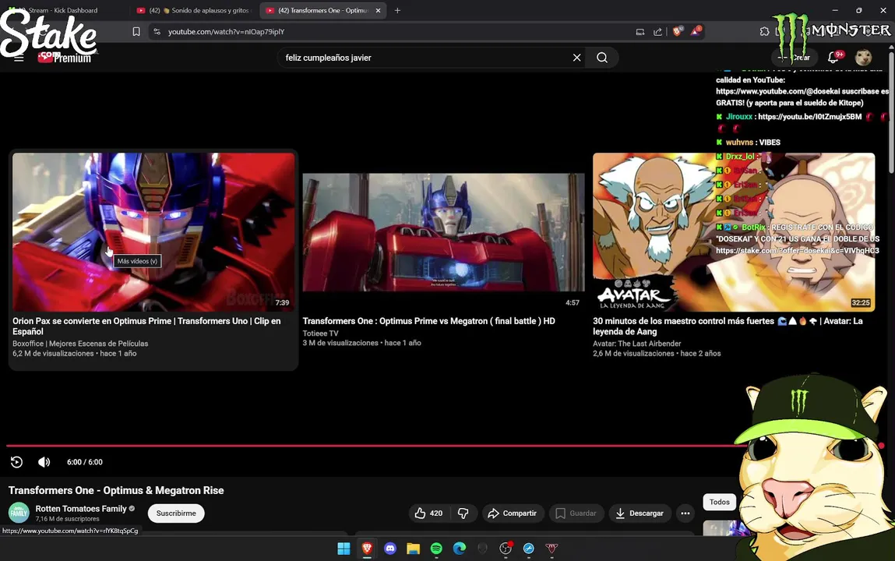The height and width of the screenshot is (561, 895).
Task: Open 30 minutos de los maestro control title
Action: pyautogui.click(x=728, y=326)
